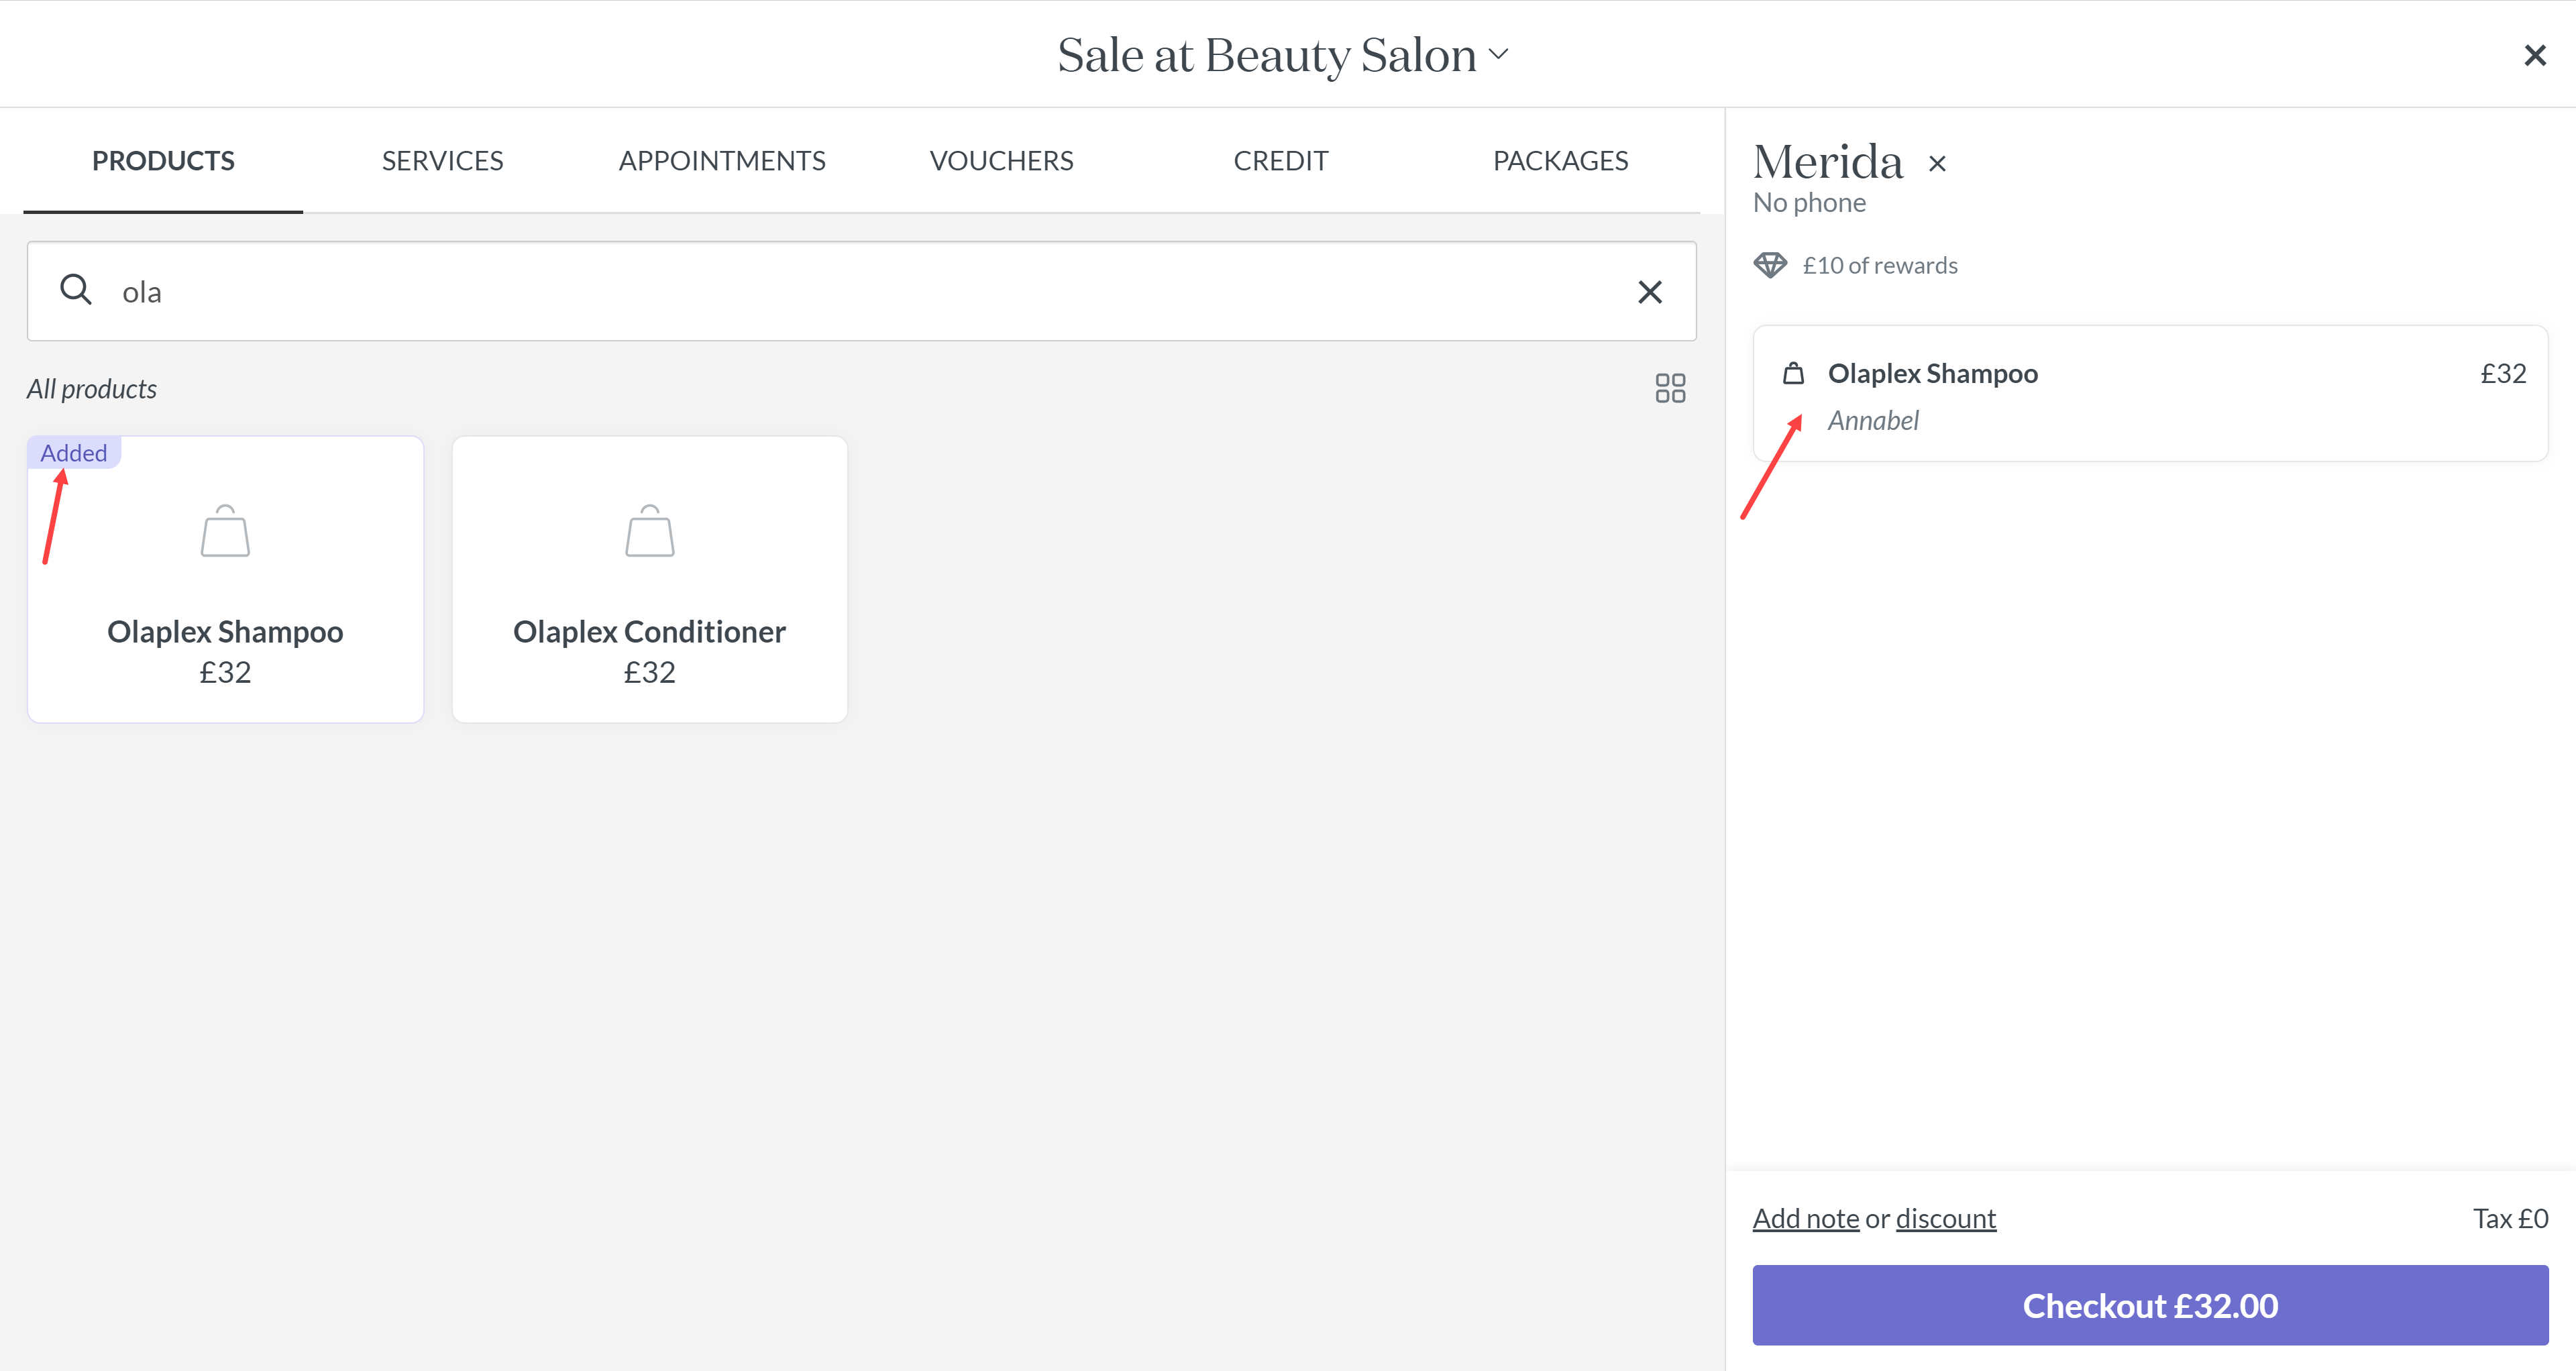
Task: Click the Olaplex Shampoo product name on its card
Action: pos(225,632)
